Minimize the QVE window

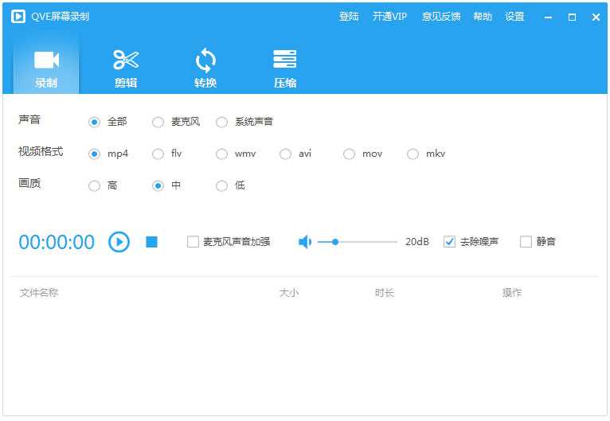click(x=549, y=17)
